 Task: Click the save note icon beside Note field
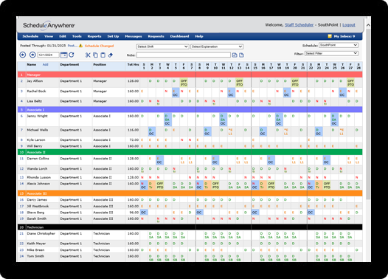(x=235, y=55)
